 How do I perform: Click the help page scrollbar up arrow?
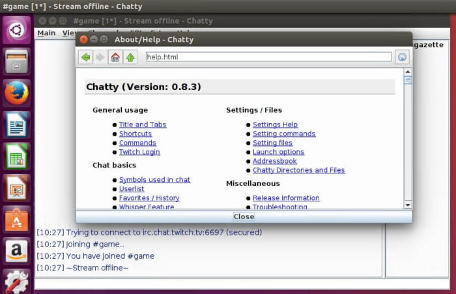[x=408, y=72]
